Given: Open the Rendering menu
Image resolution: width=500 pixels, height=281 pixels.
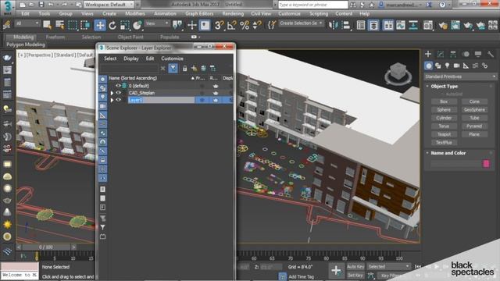Looking at the screenshot, I should pos(233,14).
